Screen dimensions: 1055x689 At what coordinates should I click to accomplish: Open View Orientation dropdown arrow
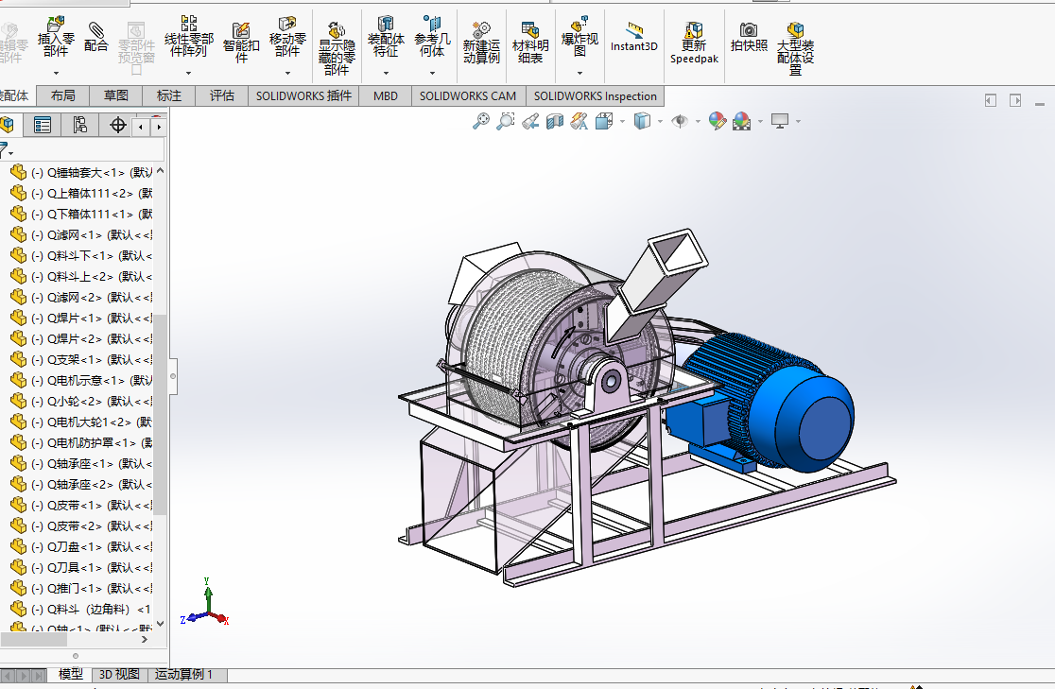(x=622, y=122)
